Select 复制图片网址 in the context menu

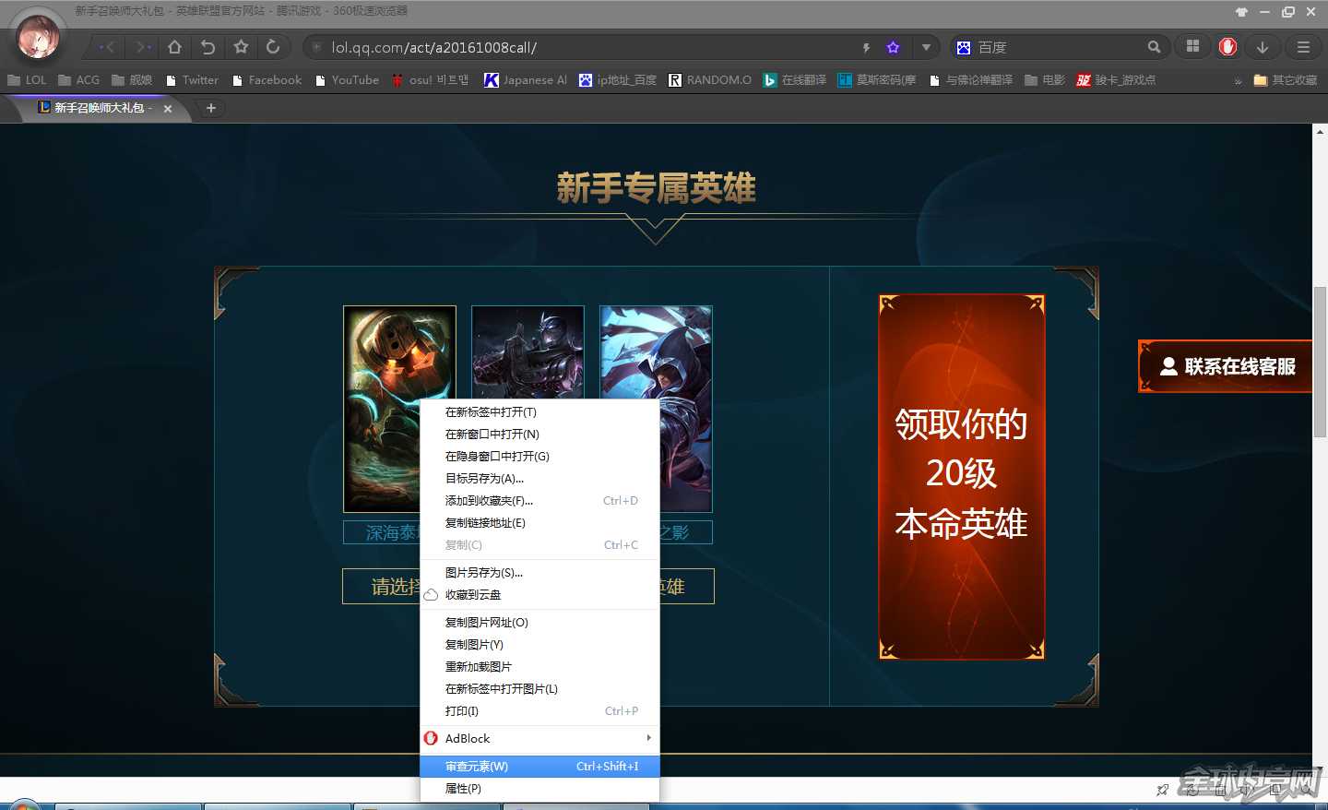click(x=488, y=622)
